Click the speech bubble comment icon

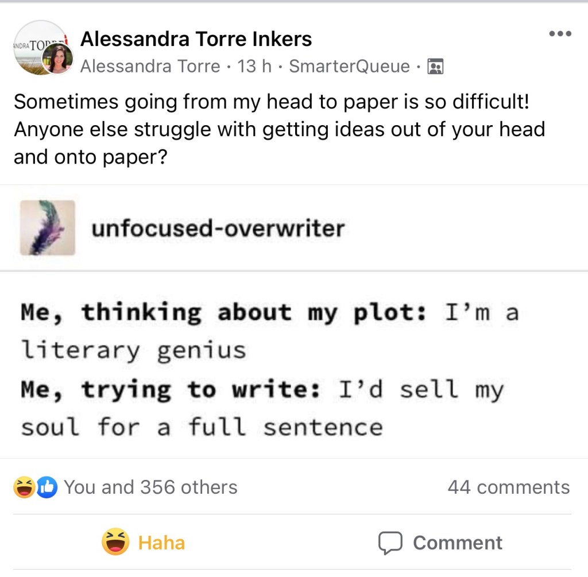pos(390,543)
